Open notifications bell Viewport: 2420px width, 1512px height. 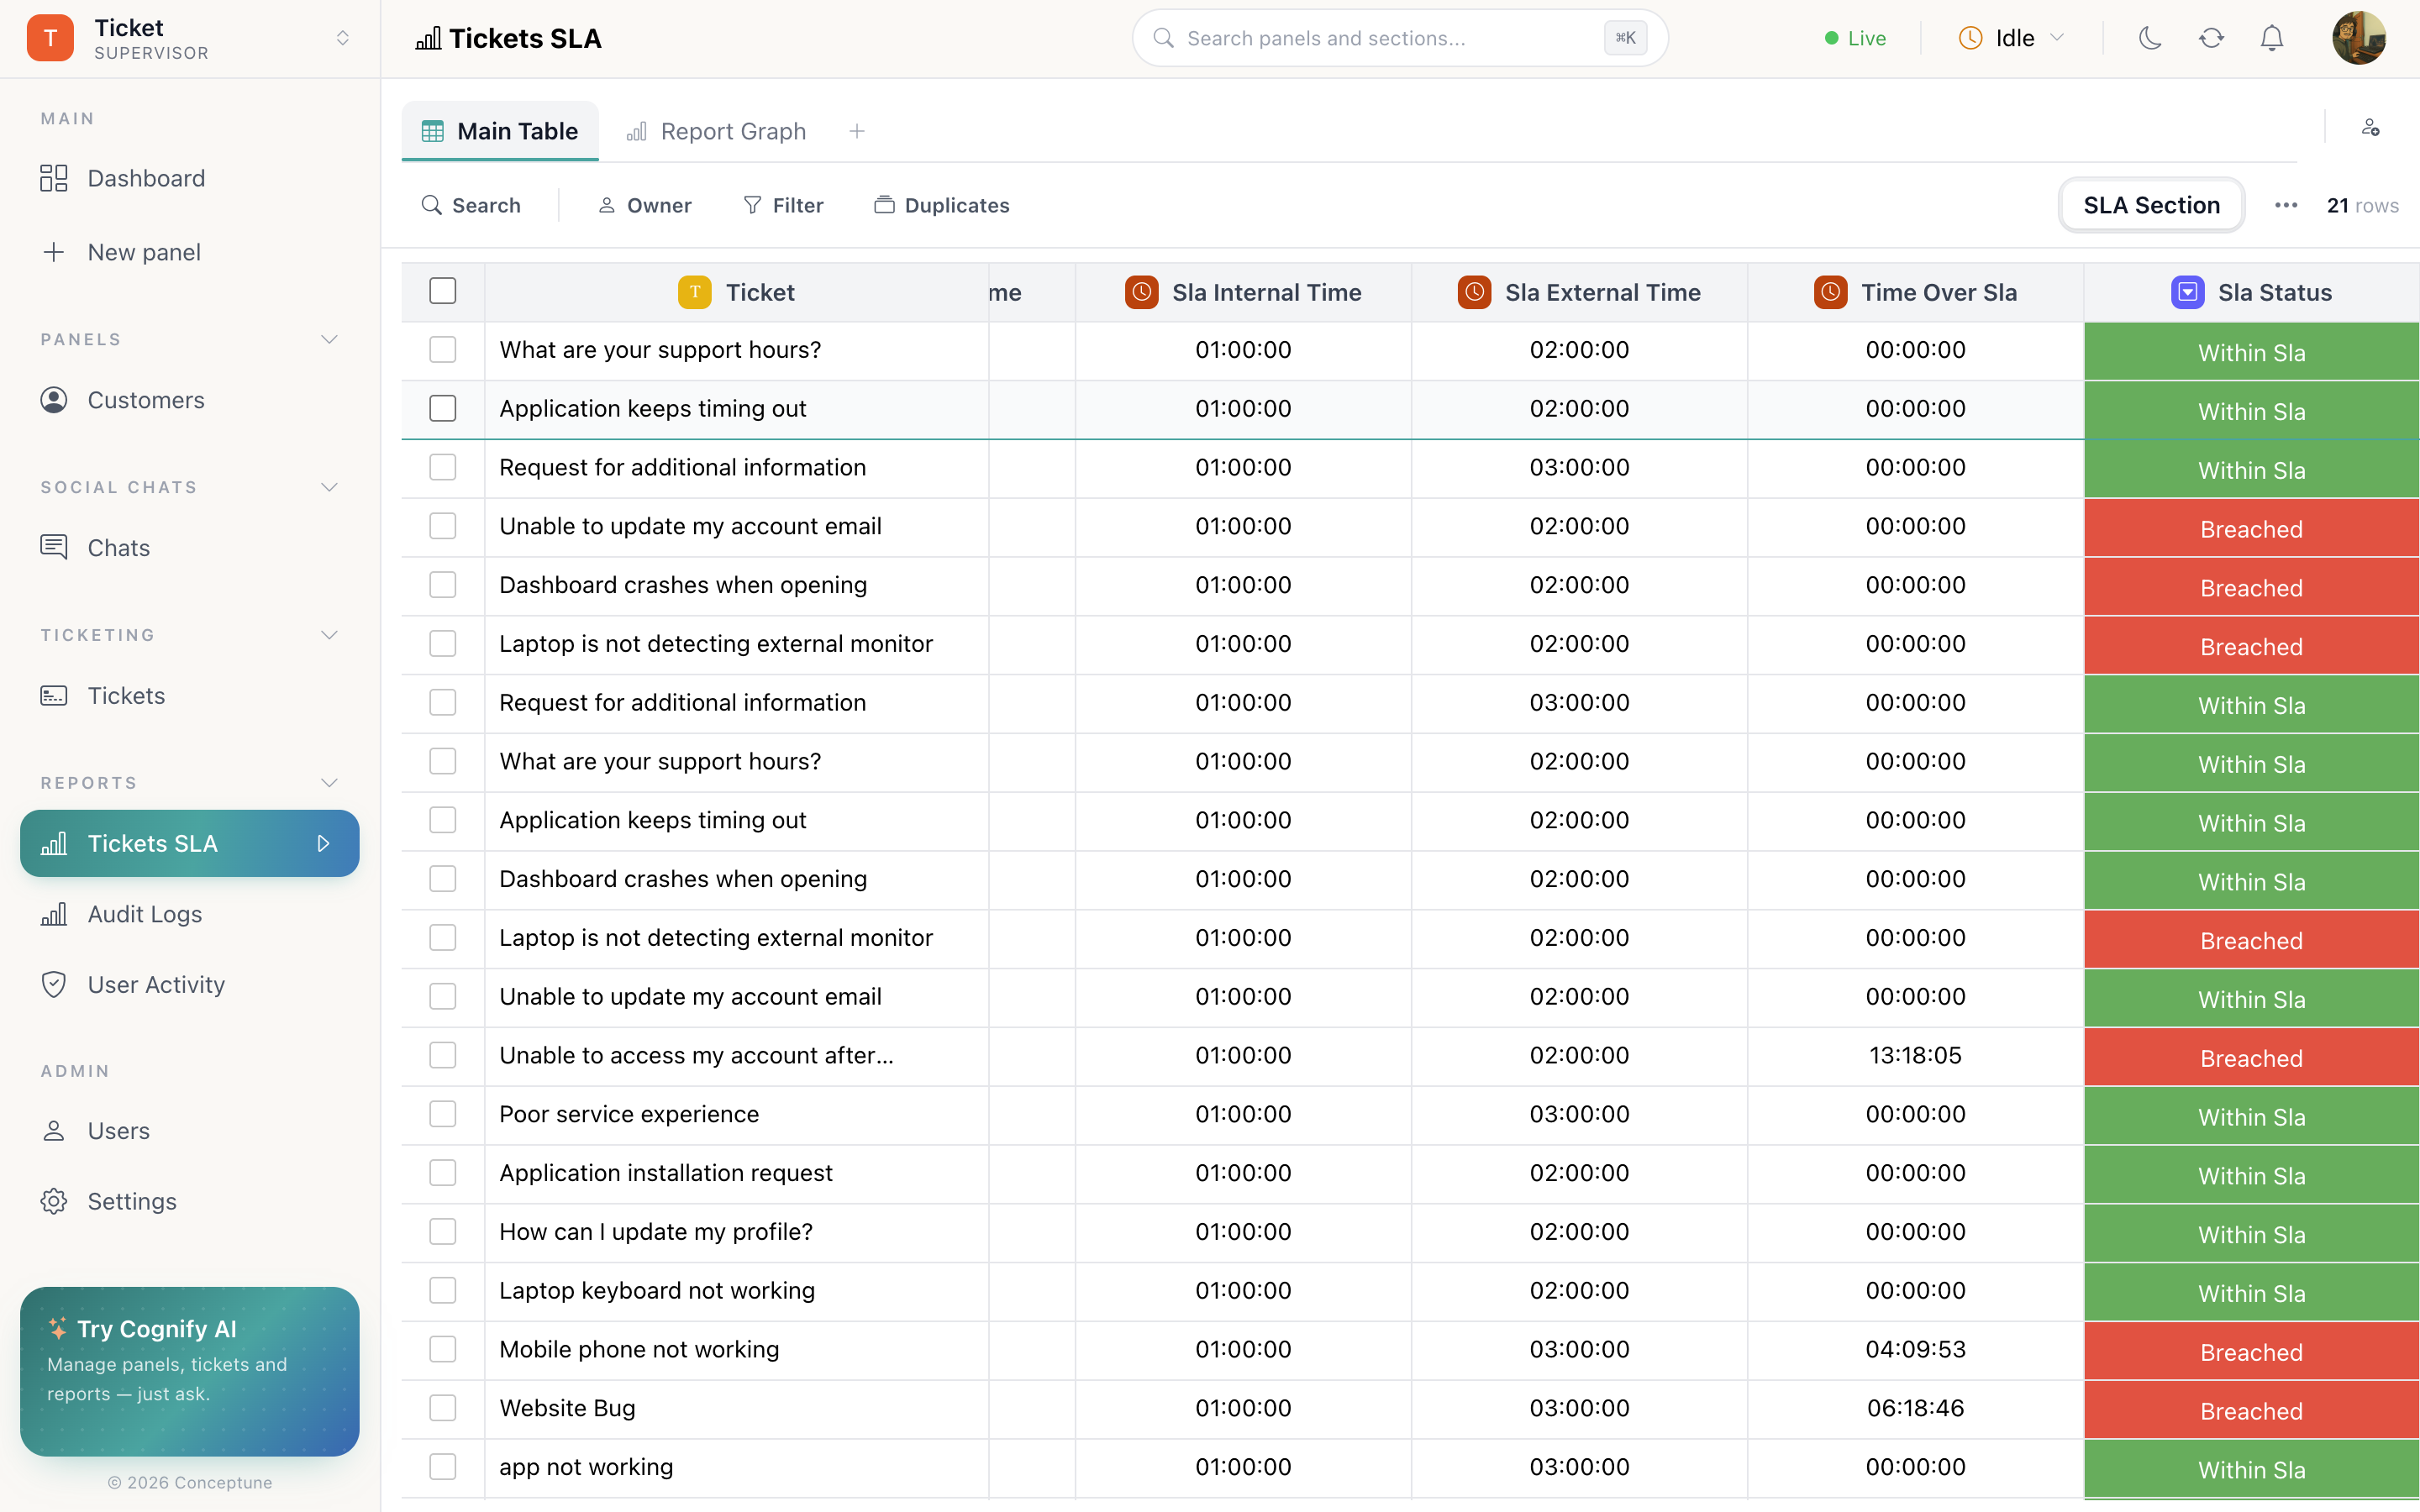[x=2272, y=38]
